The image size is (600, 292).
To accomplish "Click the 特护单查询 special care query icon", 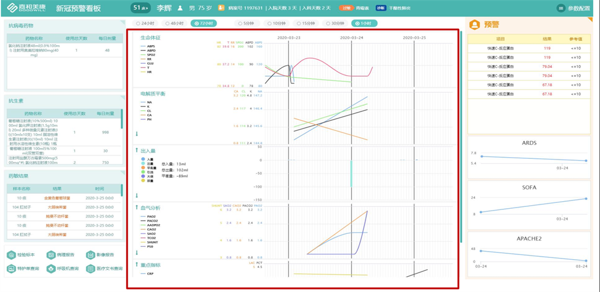I will click(12, 269).
